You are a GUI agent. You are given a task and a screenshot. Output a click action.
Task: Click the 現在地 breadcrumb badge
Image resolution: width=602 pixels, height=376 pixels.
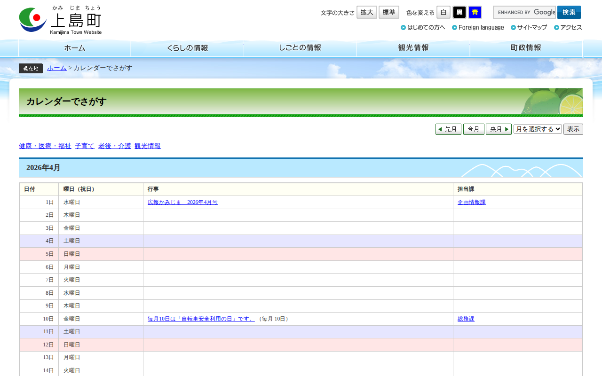31,68
